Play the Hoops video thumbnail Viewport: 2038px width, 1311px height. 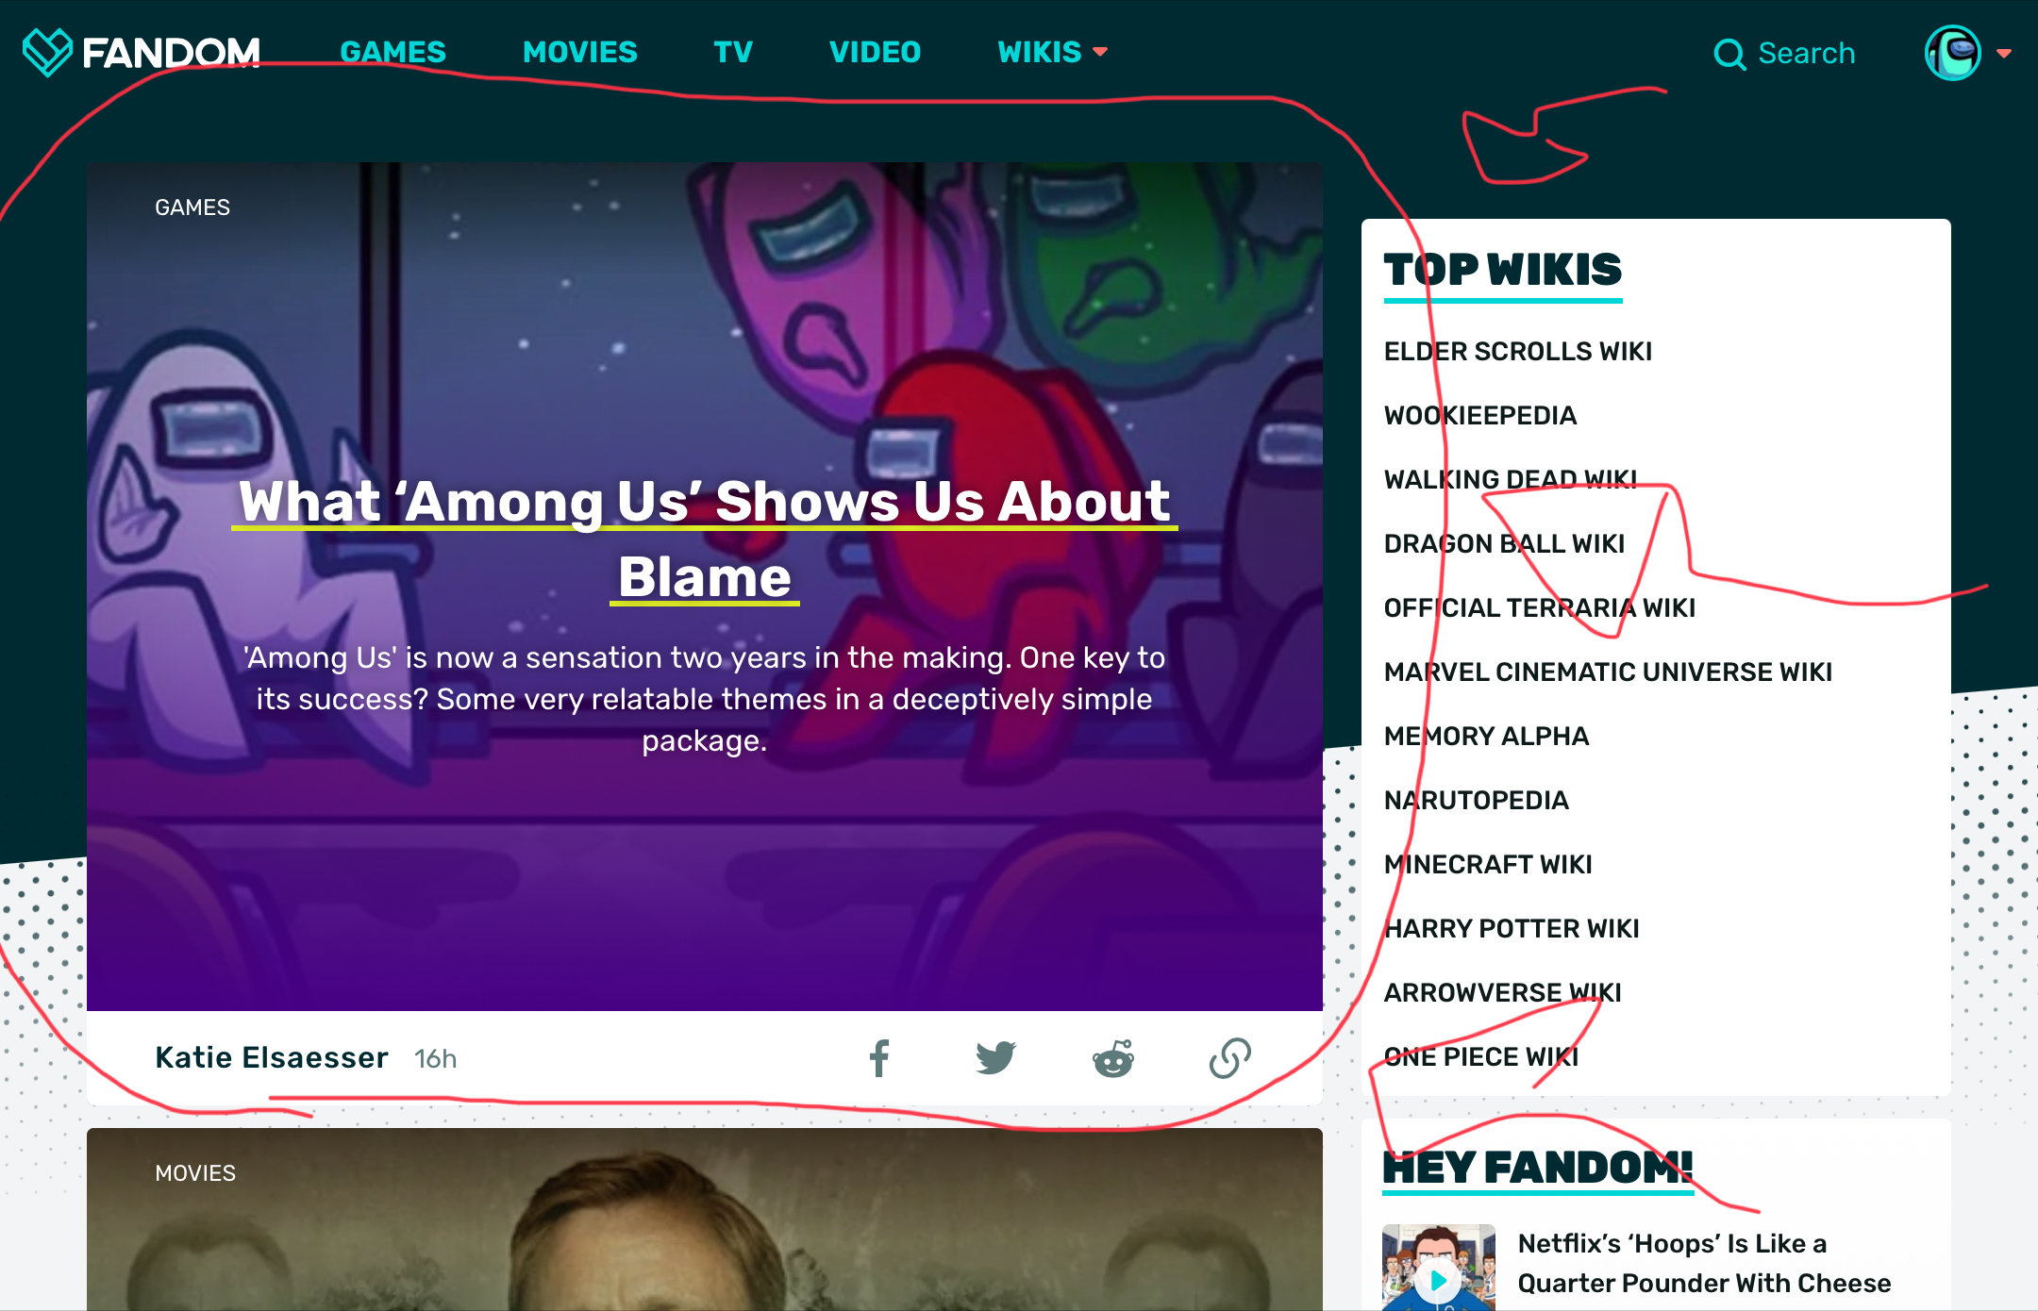(1439, 1268)
